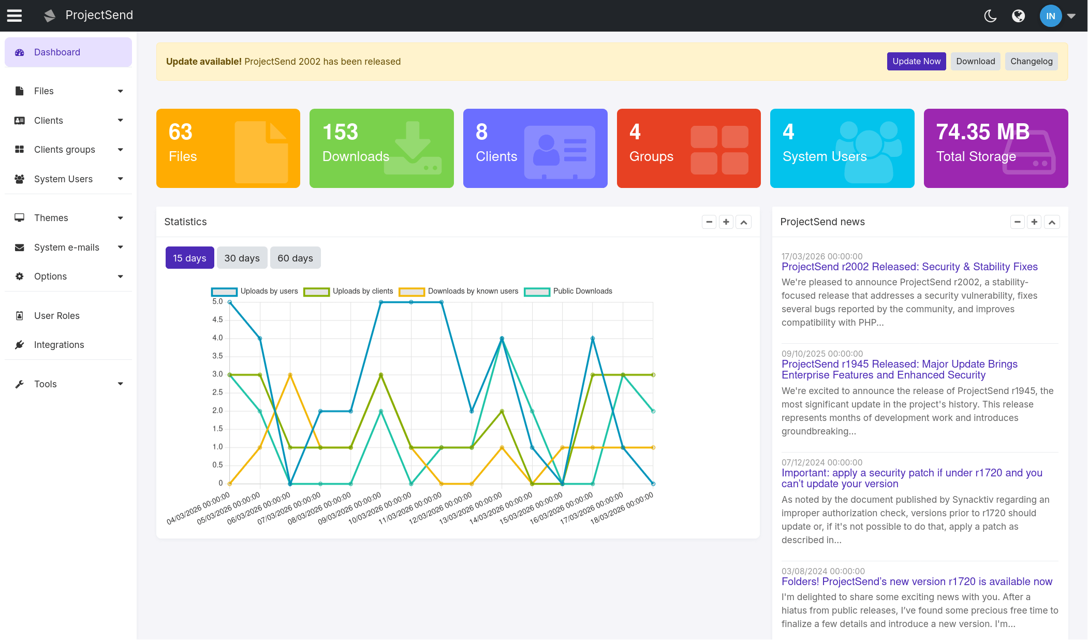1088x640 pixels.
Task: Click plus icon on Statistics panel
Action: point(726,222)
